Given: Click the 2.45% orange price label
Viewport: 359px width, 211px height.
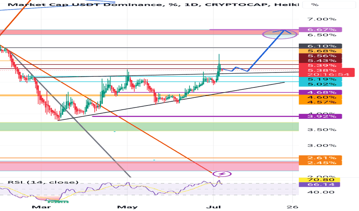Looking at the screenshot, I should click(x=320, y=163).
